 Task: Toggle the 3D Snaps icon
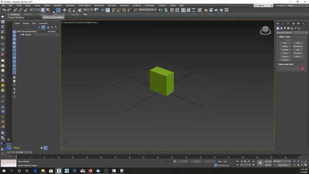pyautogui.click(x=113, y=10)
